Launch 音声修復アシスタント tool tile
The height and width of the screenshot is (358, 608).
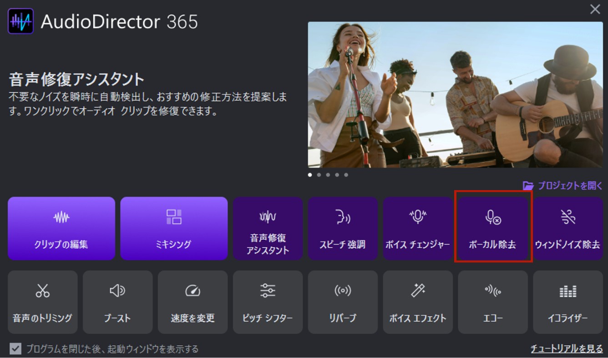tap(268, 228)
